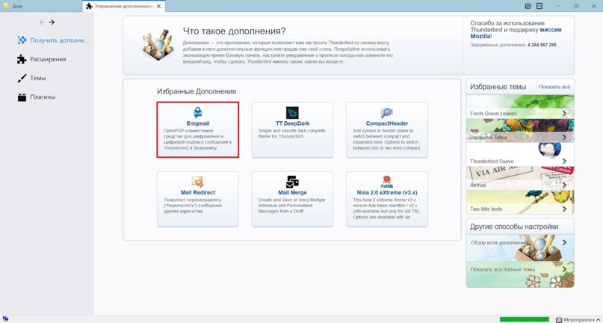The width and height of the screenshot is (603, 323).
Task: Open the TT DeepDark add-on title
Action: [x=292, y=123]
